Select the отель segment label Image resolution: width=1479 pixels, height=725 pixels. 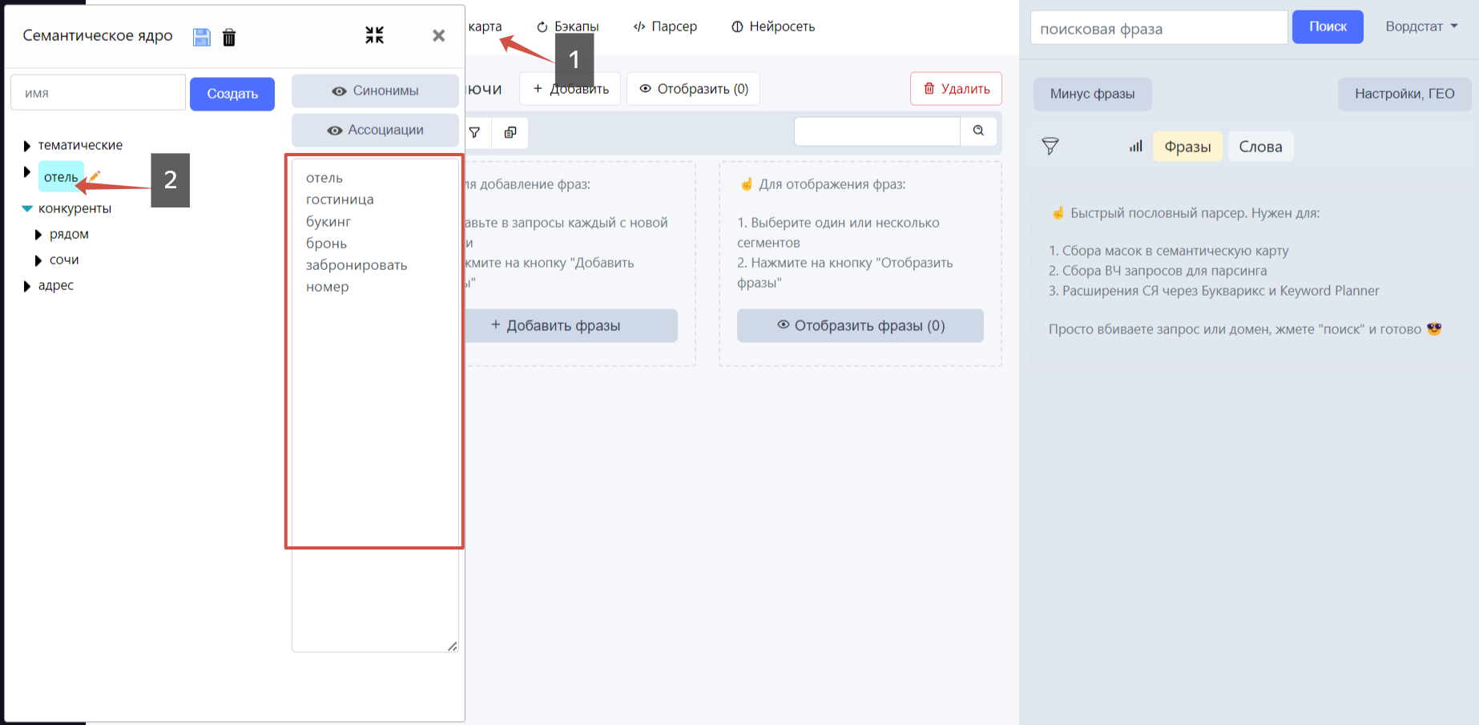61,177
